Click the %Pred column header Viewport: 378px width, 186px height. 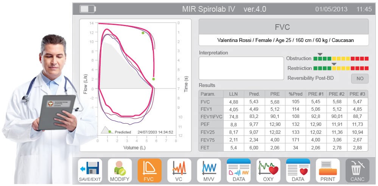tap(295, 94)
